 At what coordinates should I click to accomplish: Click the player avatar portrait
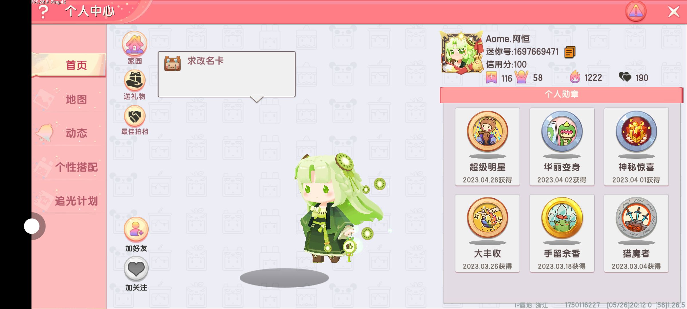click(x=461, y=53)
